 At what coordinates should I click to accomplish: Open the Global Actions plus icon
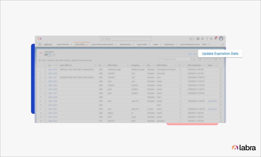(x=198, y=39)
